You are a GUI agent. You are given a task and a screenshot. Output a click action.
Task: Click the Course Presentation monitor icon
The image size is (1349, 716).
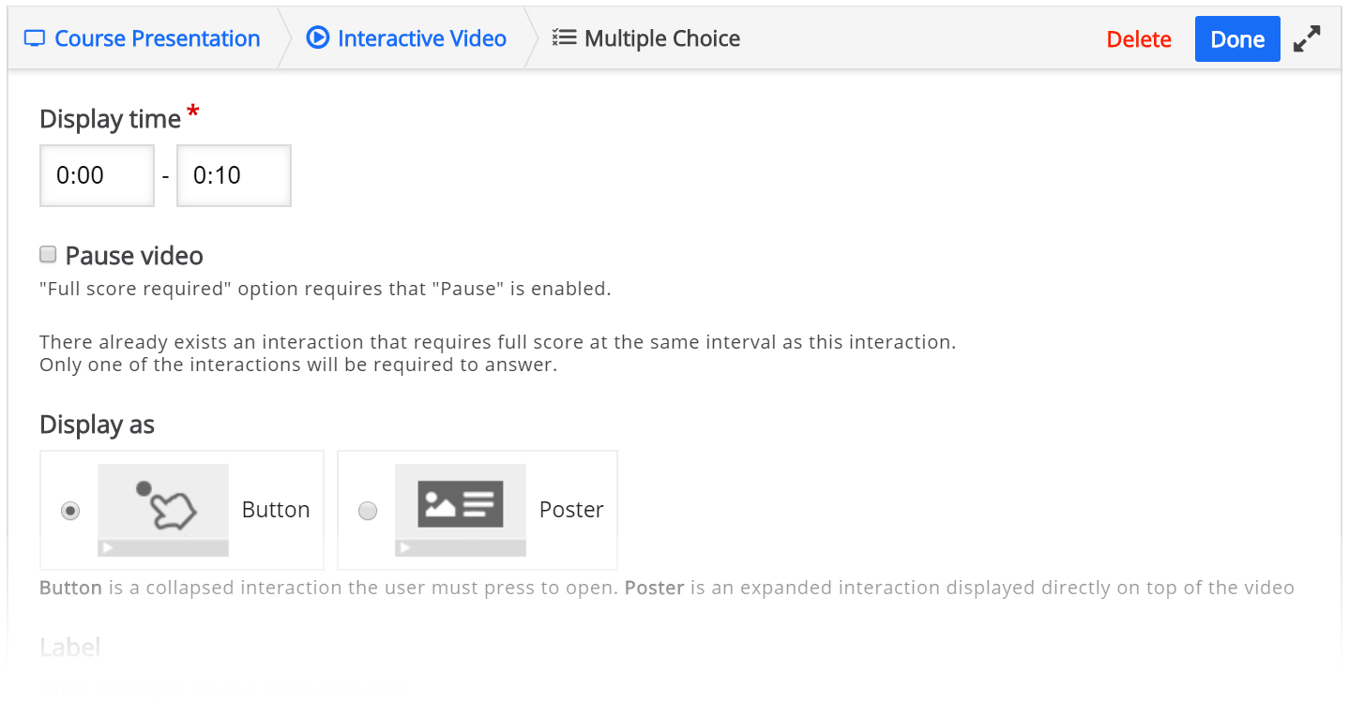pyautogui.click(x=35, y=38)
